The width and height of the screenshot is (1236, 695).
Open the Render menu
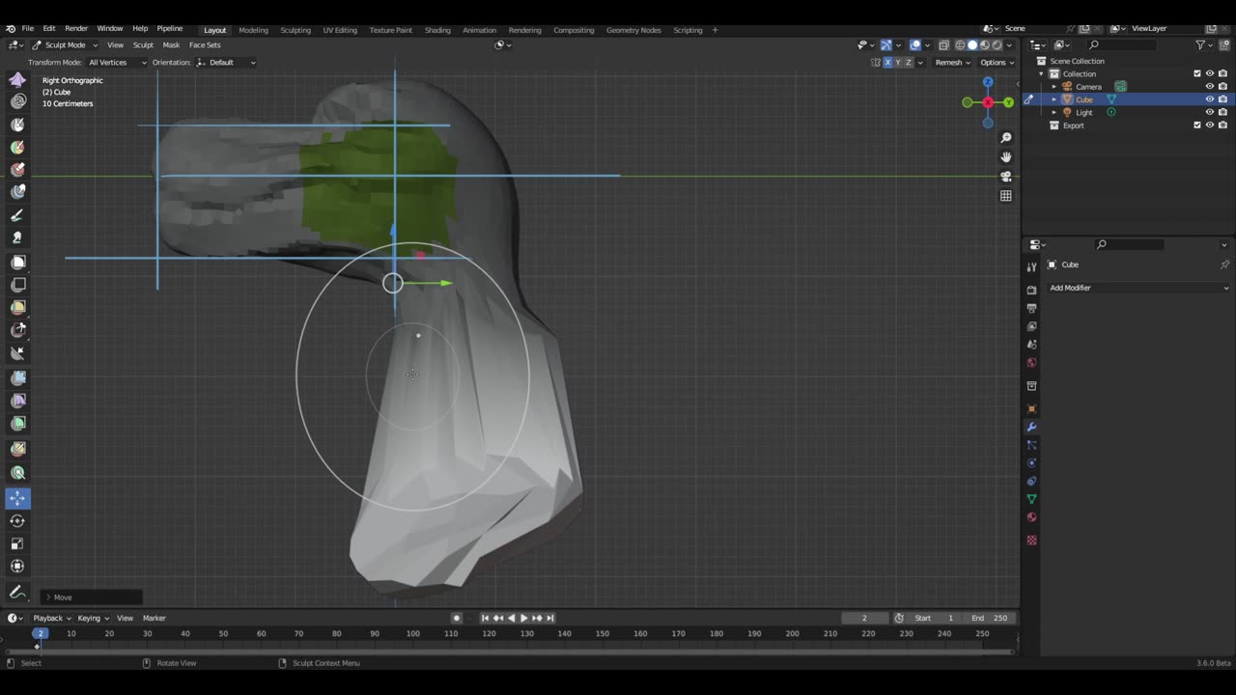coord(76,29)
